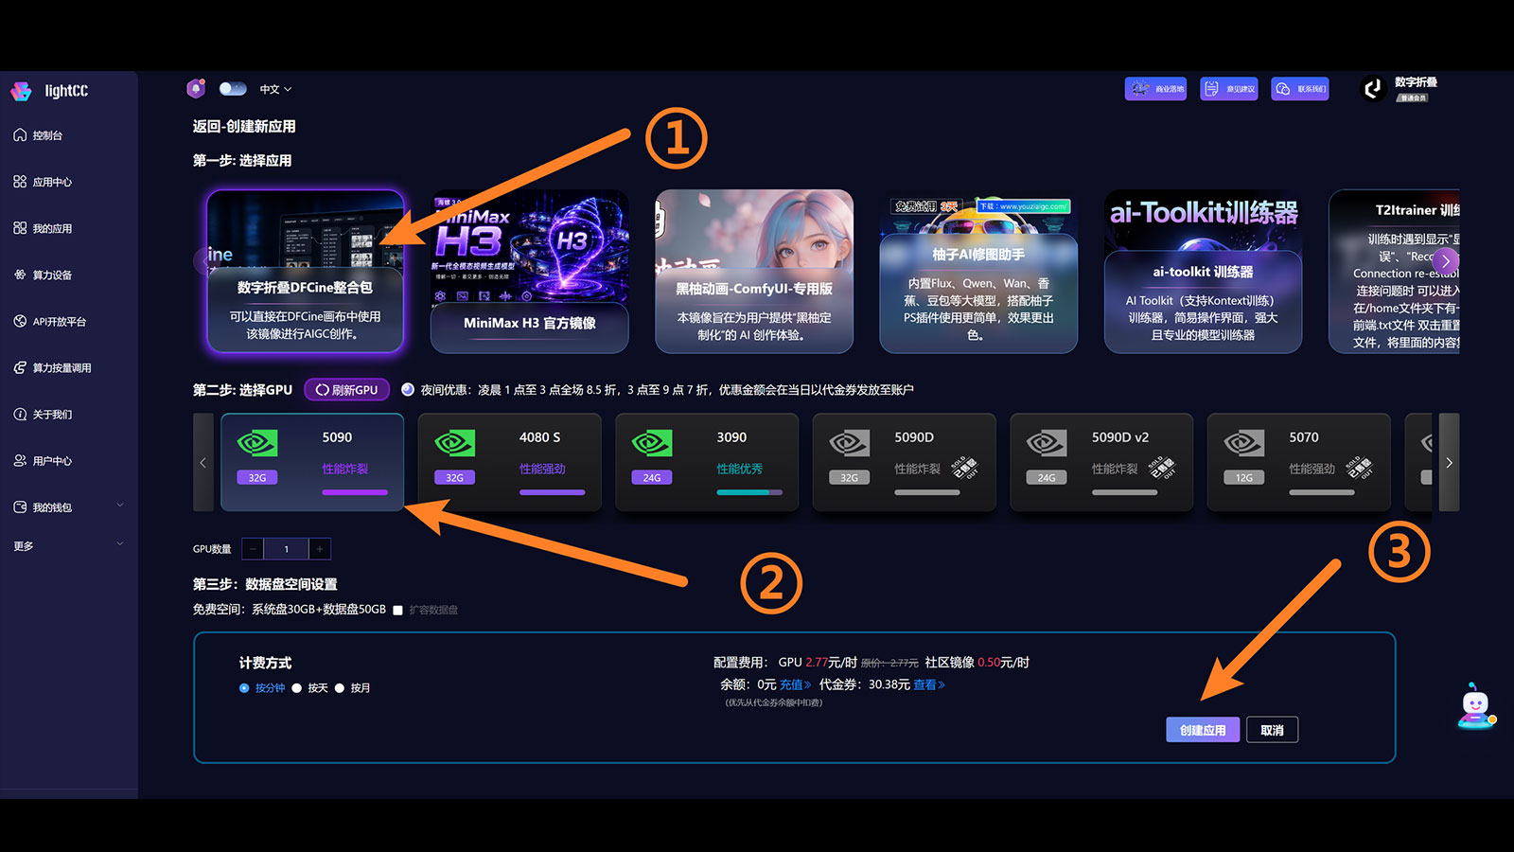Click the 充值 recharge link

point(795,684)
